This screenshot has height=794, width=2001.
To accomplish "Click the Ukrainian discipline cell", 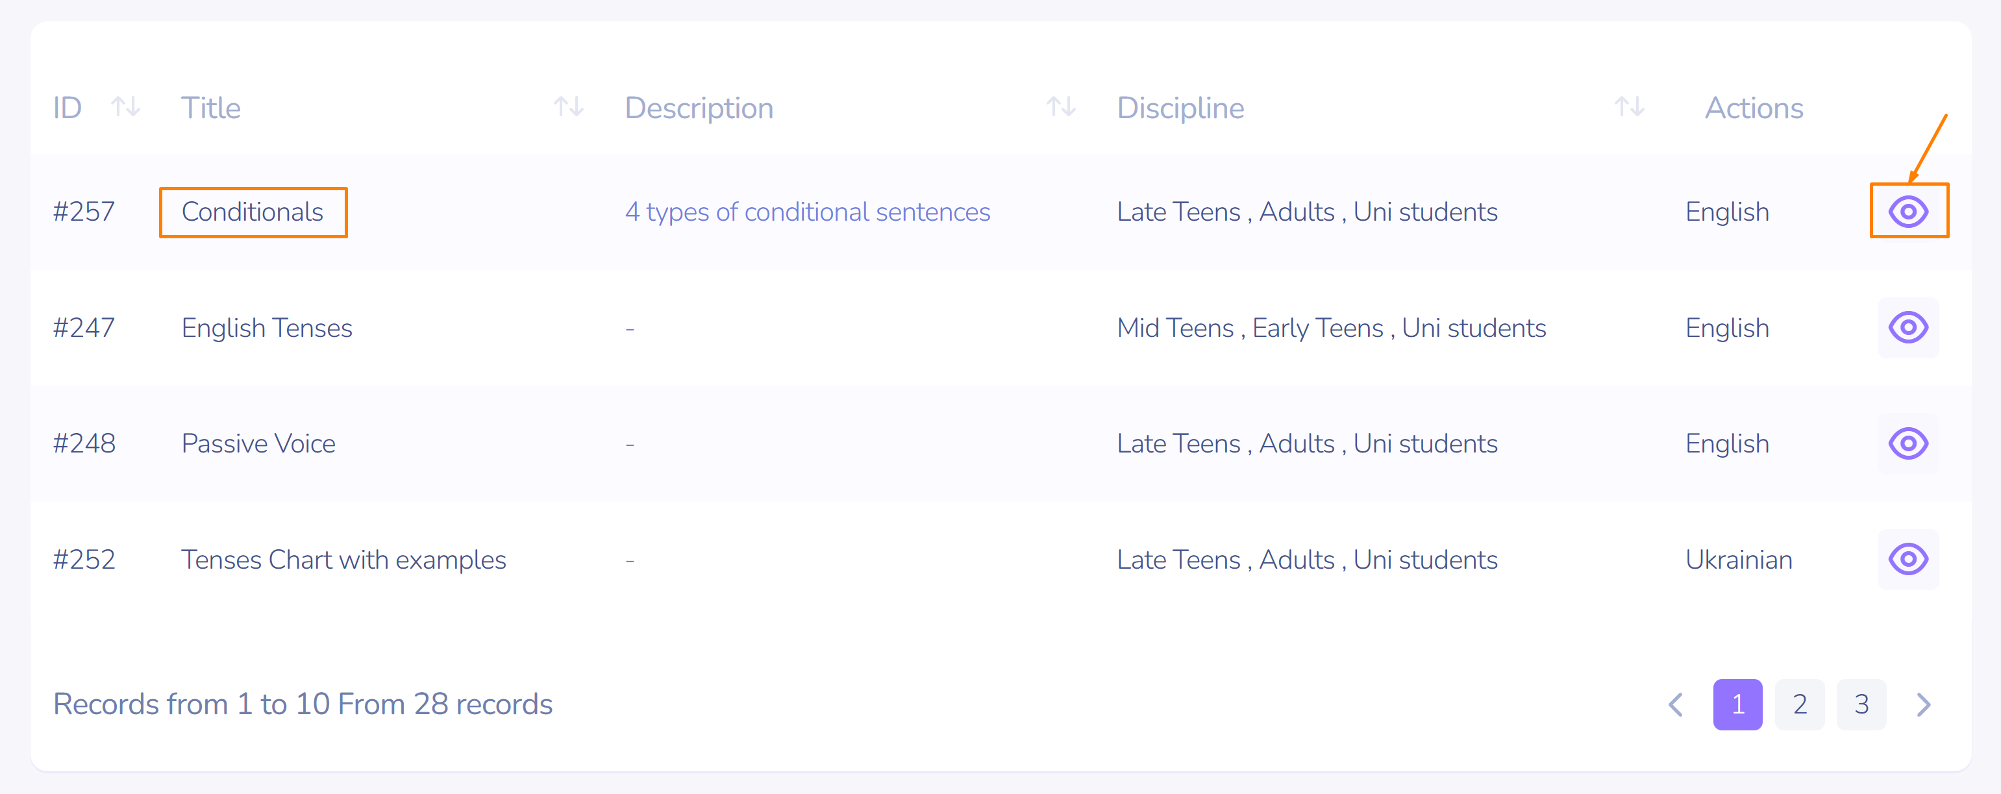I will click(x=1739, y=560).
